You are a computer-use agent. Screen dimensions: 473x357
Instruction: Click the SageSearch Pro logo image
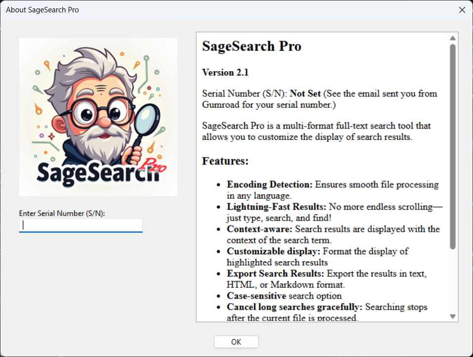(98, 117)
